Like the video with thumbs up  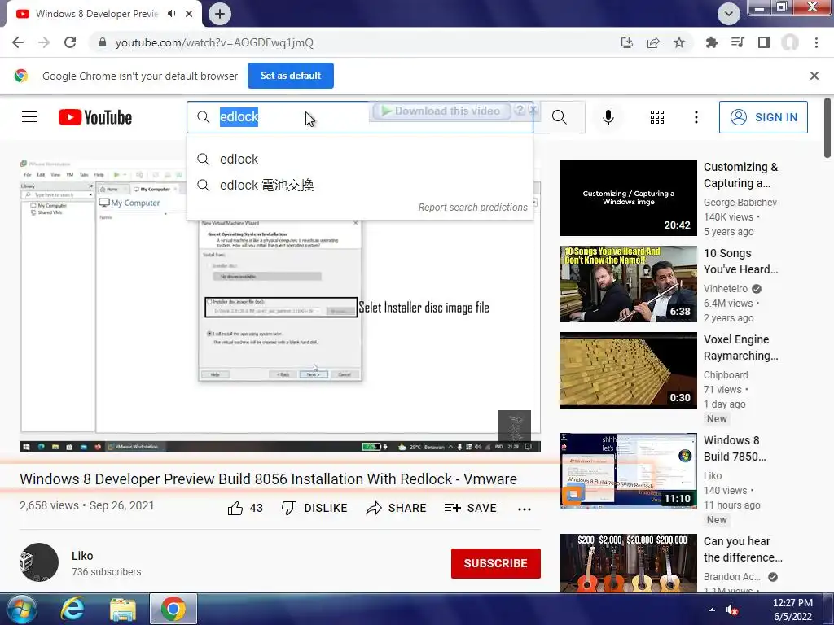(x=245, y=508)
